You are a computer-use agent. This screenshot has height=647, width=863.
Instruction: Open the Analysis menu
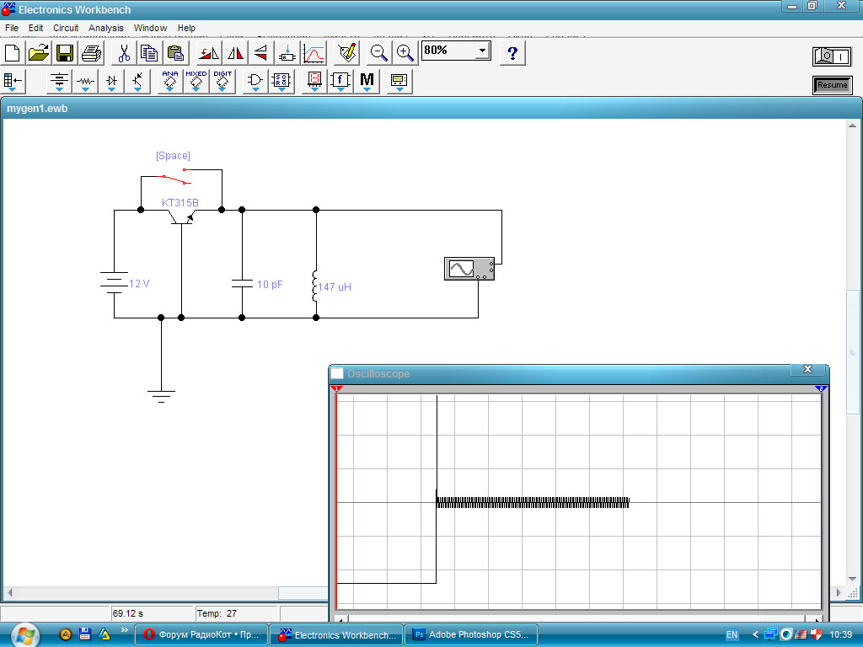point(106,28)
